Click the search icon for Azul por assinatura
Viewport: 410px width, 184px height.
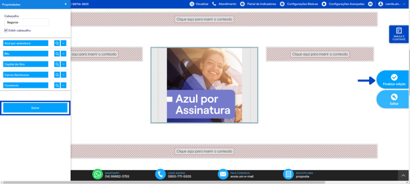tap(57, 43)
